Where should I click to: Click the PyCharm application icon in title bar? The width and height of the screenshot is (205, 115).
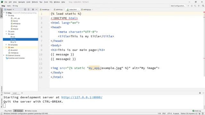pos(2,2)
